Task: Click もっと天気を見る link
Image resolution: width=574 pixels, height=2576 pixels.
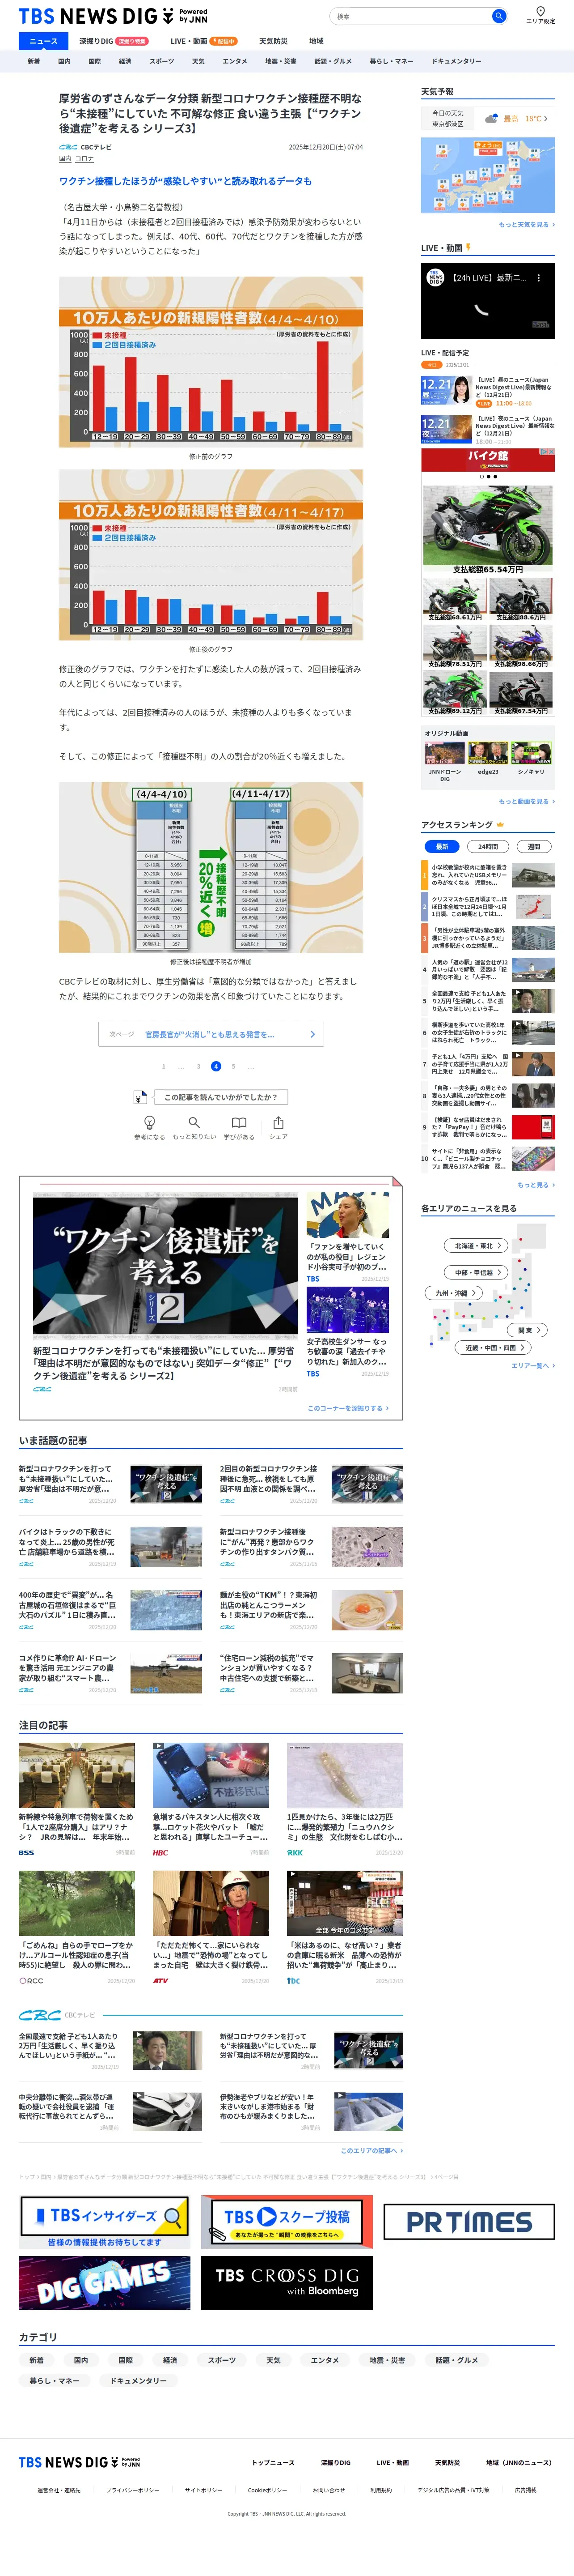Action: click(x=526, y=225)
